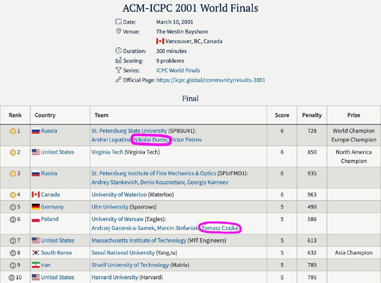Click the Poland flag icon
Screen dimensions: 381x283
(x=36, y=219)
